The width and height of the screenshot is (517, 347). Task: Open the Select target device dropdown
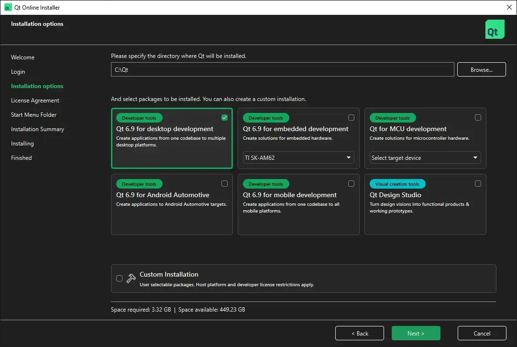pos(425,157)
